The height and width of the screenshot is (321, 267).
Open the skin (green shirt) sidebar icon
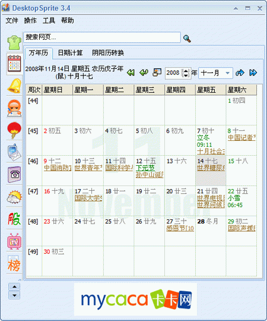click(14, 42)
